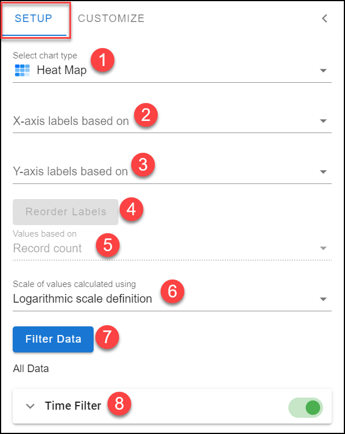Click the red number 1 annotation badge
345x434 pixels.
click(102, 60)
